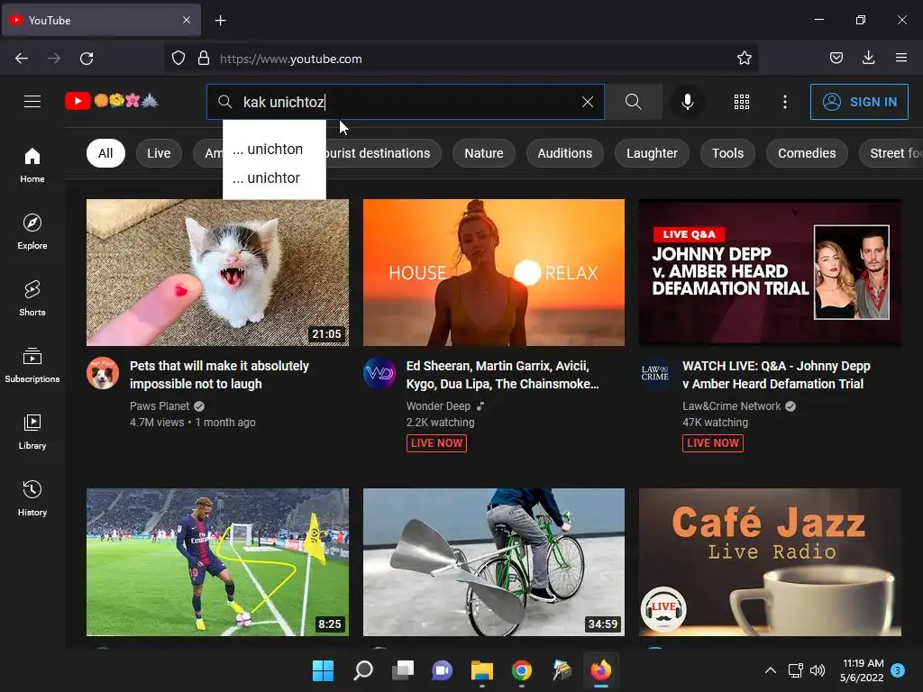Open 'Ed Sheeran, Martin Garrix, Avicii' title
The width and height of the screenshot is (923, 692).
pyautogui.click(x=503, y=375)
